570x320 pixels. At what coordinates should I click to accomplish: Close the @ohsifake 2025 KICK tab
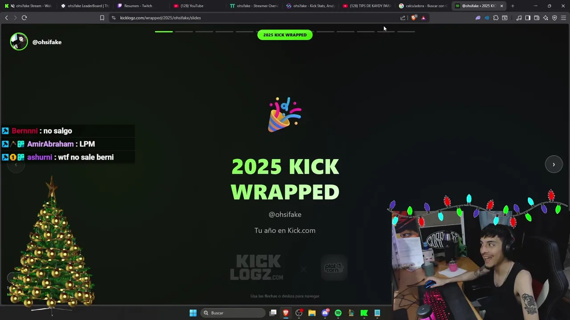pos(501,6)
